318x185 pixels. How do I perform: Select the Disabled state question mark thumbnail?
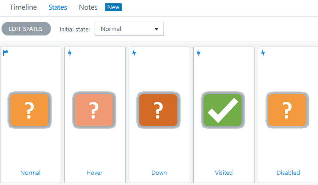click(287, 110)
